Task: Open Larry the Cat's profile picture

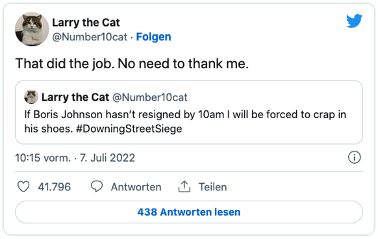Action: pos(32,29)
